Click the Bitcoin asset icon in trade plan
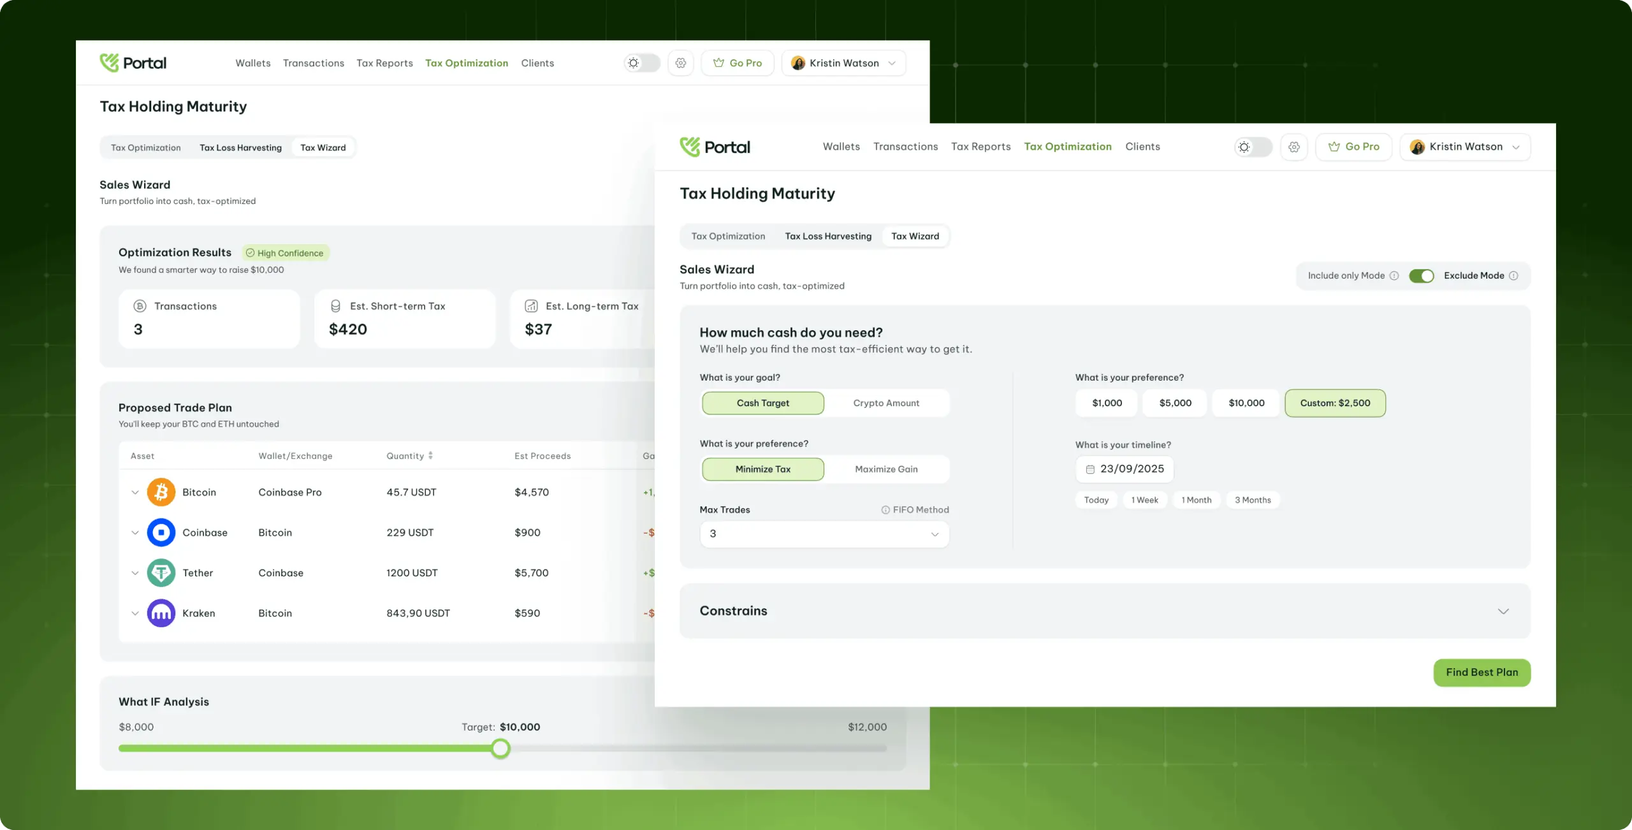This screenshot has height=830, width=1632. (161, 491)
